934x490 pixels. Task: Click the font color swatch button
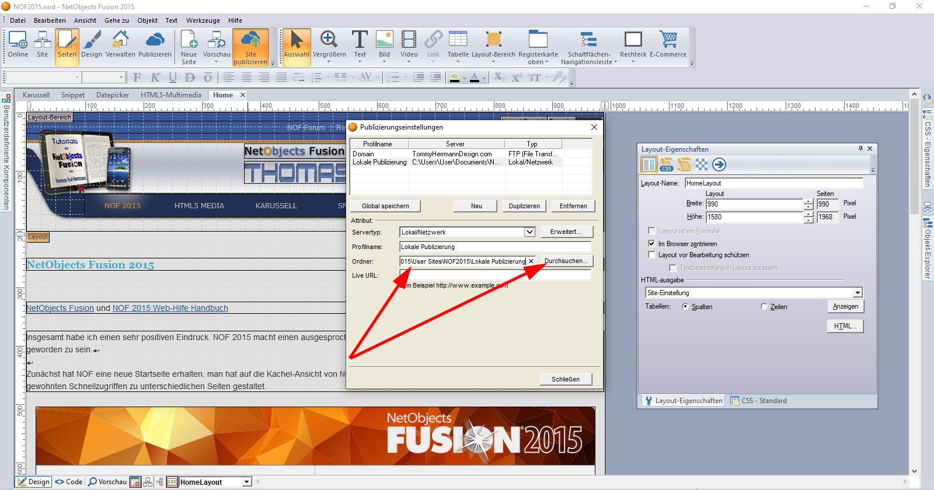tap(475, 77)
